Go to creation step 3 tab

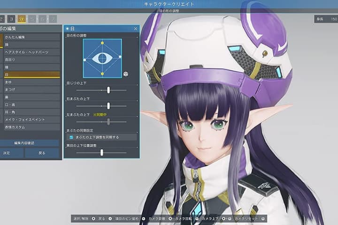pos(11,19)
